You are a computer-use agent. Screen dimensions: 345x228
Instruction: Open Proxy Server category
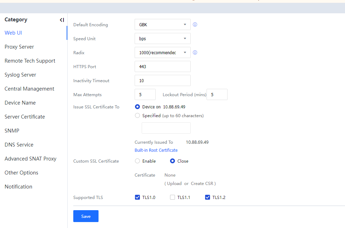pos(19,47)
